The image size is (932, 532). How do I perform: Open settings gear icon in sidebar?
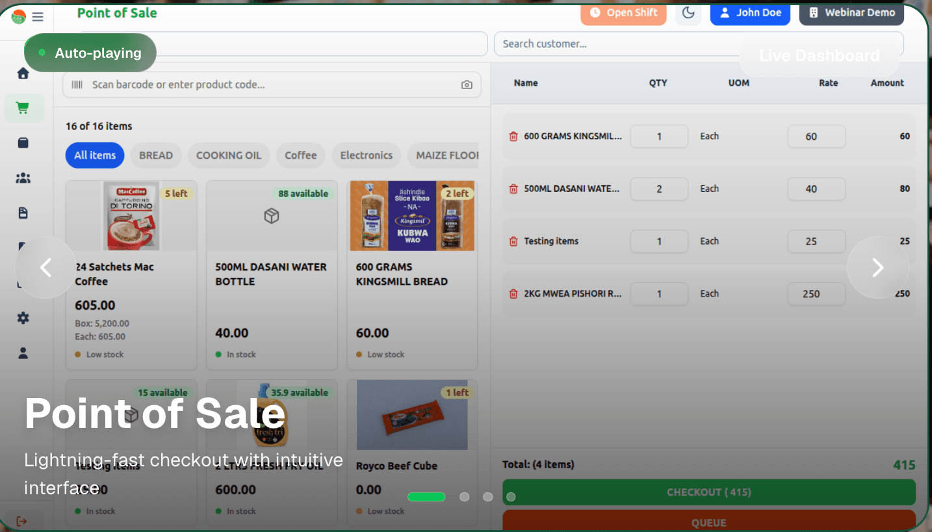tap(23, 318)
